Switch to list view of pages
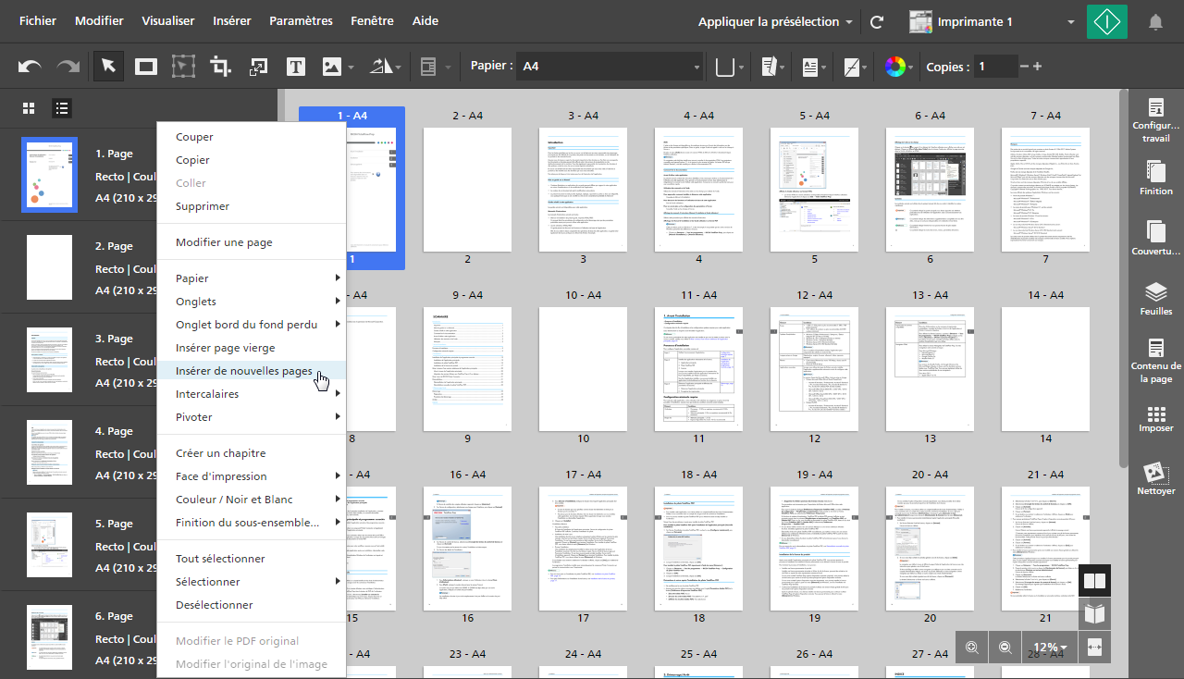The image size is (1184, 679). click(62, 108)
